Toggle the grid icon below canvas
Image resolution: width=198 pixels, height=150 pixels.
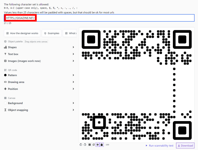pos(89,145)
